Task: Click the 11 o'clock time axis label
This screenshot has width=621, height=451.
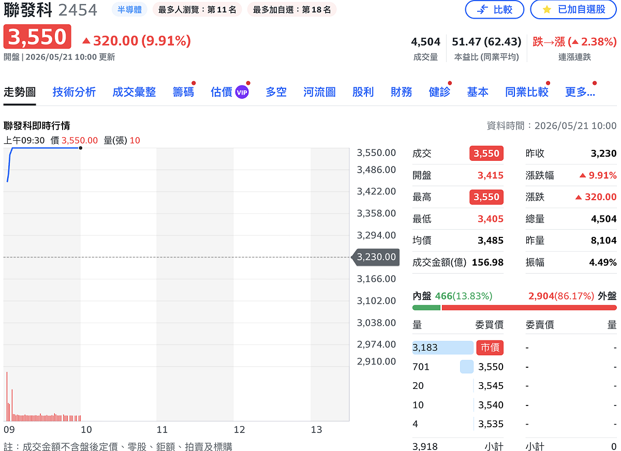Action: point(162,430)
